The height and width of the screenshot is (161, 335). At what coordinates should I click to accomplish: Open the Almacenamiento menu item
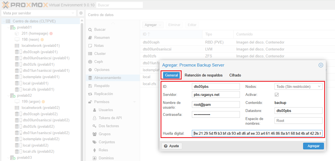112,78
